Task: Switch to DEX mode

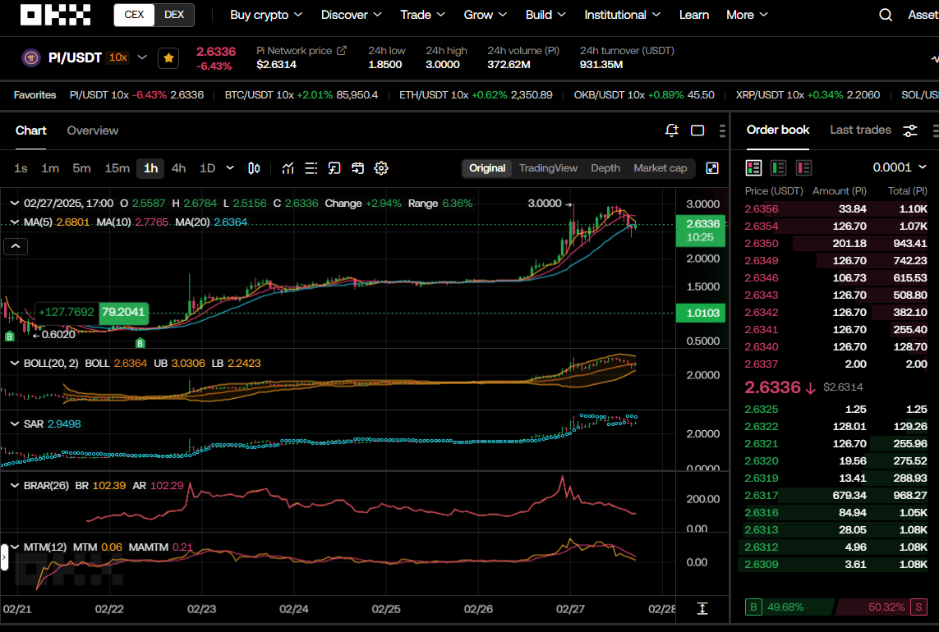Action: click(174, 15)
